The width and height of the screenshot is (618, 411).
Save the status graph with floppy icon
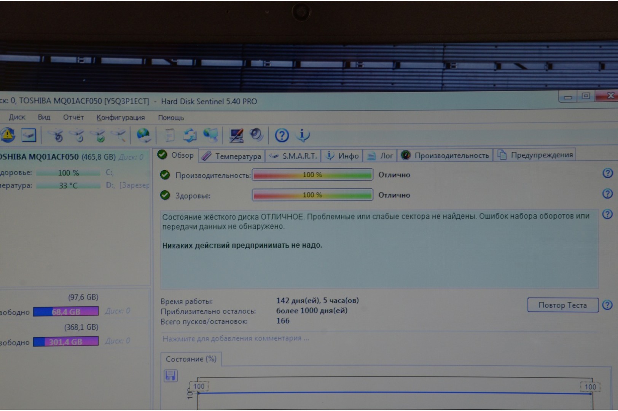(170, 376)
